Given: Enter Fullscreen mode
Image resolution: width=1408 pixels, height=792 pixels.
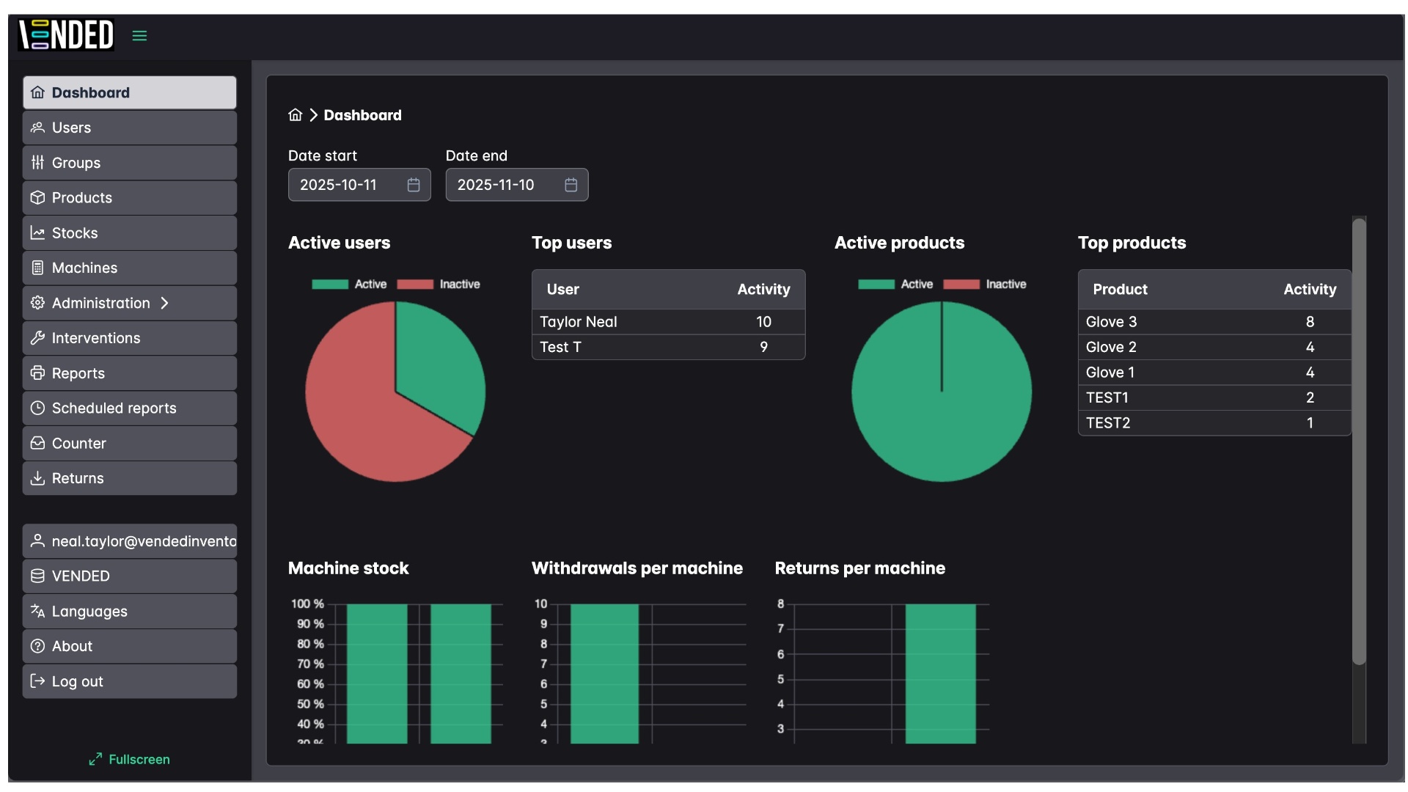Looking at the screenshot, I should [x=130, y=760].
